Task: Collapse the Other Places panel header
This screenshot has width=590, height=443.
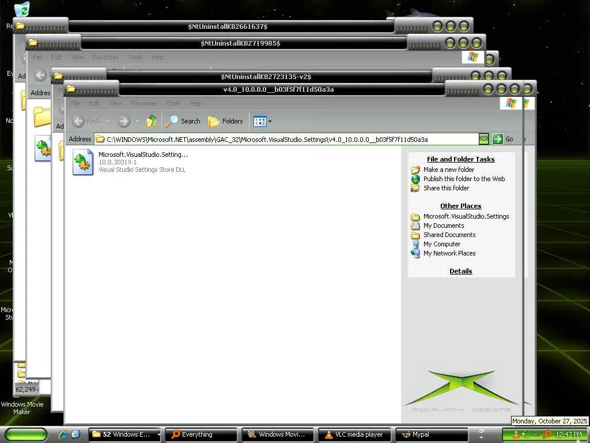Action: 460,206
